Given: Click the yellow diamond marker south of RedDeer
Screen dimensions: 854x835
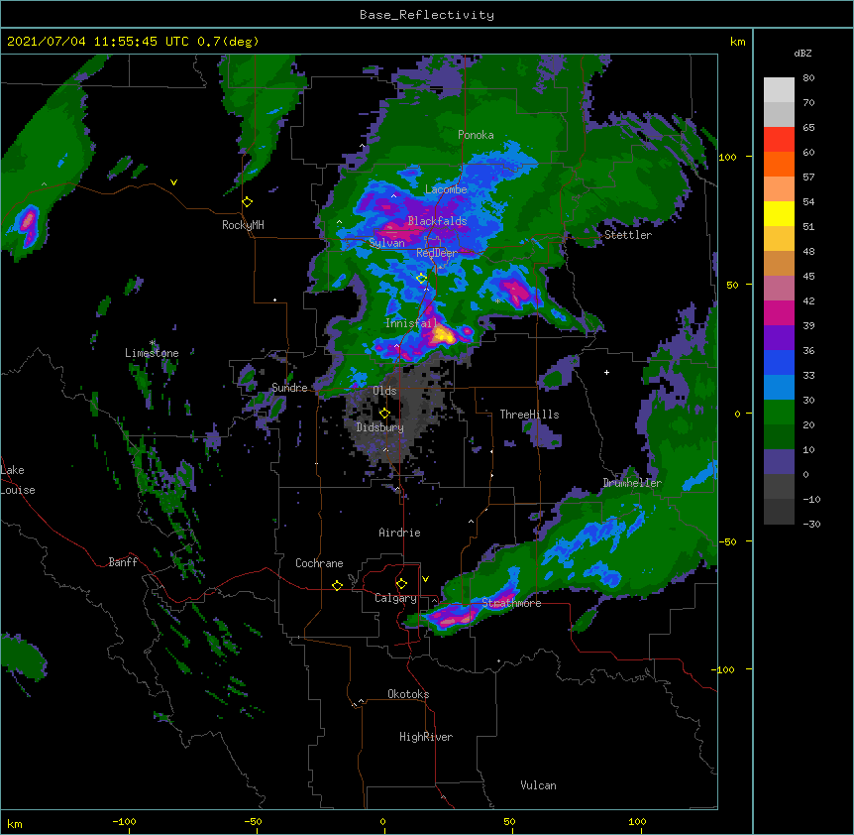Looking at the screenshot, I should (x=422, y=279).
